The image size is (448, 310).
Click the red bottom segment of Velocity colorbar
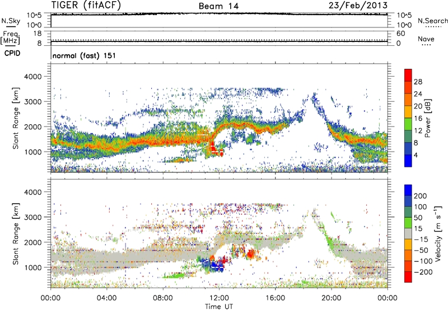(x=408, y=277)
